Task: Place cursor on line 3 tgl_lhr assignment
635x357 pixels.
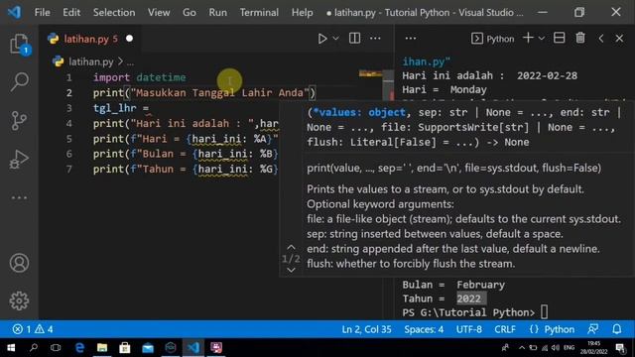Action: pyautogui.click(x=121, y=108)
